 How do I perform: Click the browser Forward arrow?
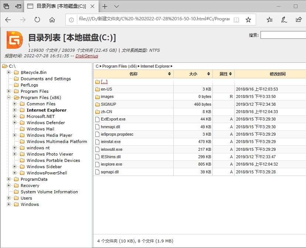tap(23, 20)
